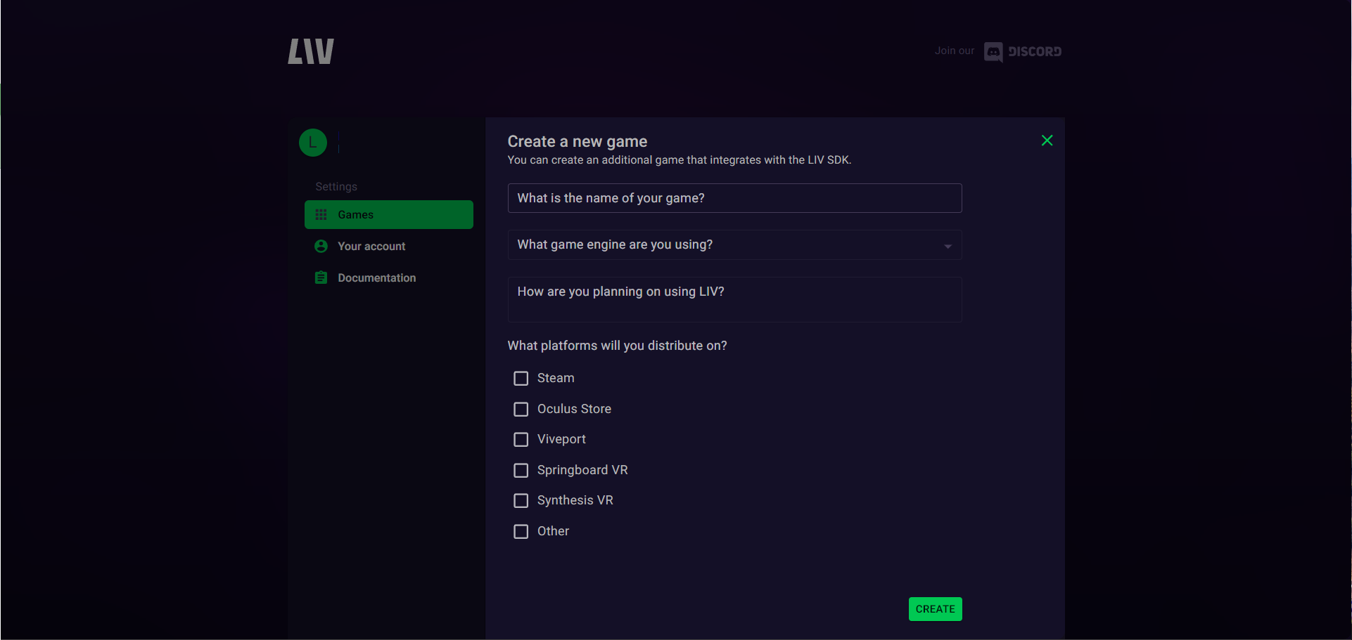Viewport: 1352px width, 640px height.
Task: Open the Games settings menu item
Action: [x=388, y=215]
